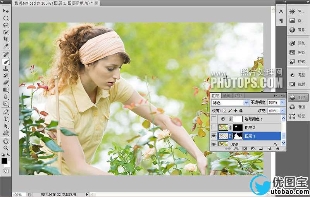Open the 样式 styles panel
310x197 pixels.
point(298,62)
